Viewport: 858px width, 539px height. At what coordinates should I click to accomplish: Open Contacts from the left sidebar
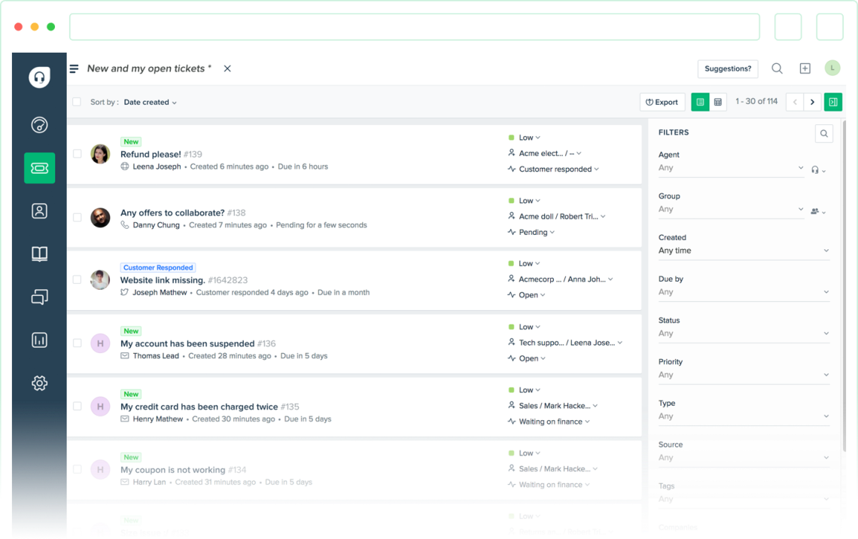click(x=38, y=211)
